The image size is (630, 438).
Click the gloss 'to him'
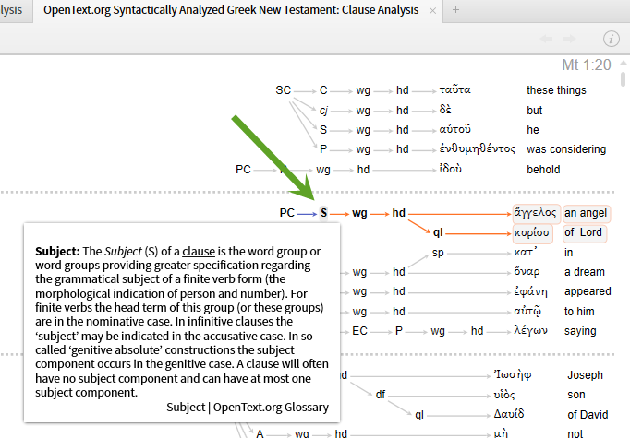click(x=579, y=312)
